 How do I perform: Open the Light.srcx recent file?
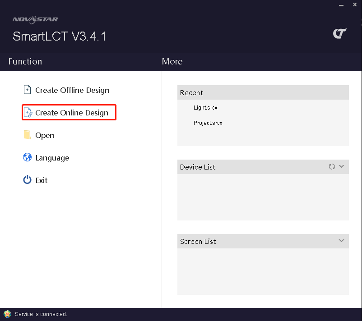(x=205, y=108)
